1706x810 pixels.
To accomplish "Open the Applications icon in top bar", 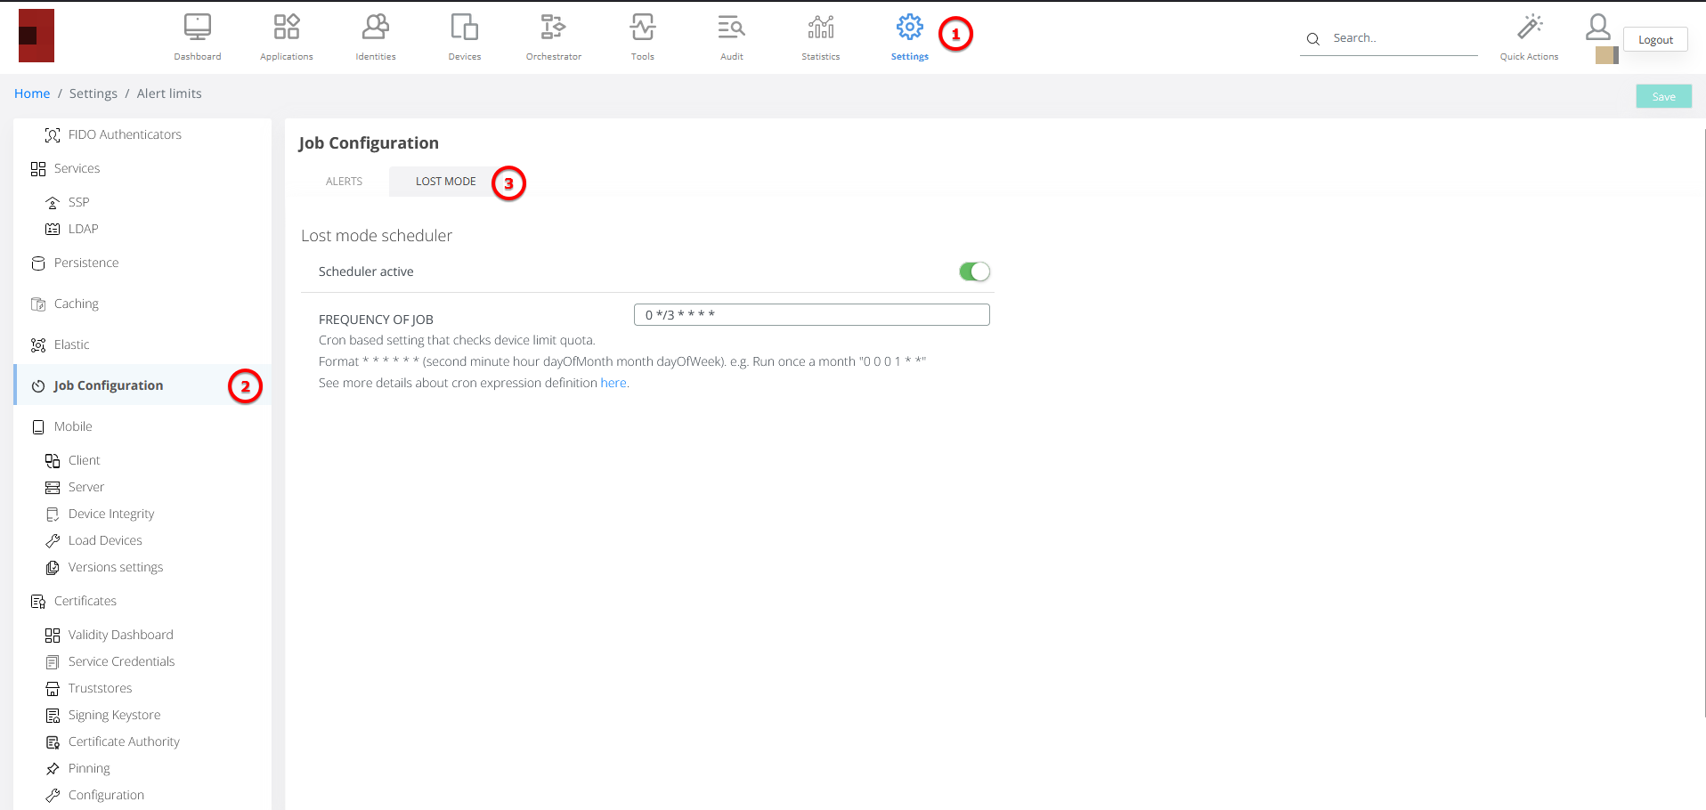I will (286, 28).
